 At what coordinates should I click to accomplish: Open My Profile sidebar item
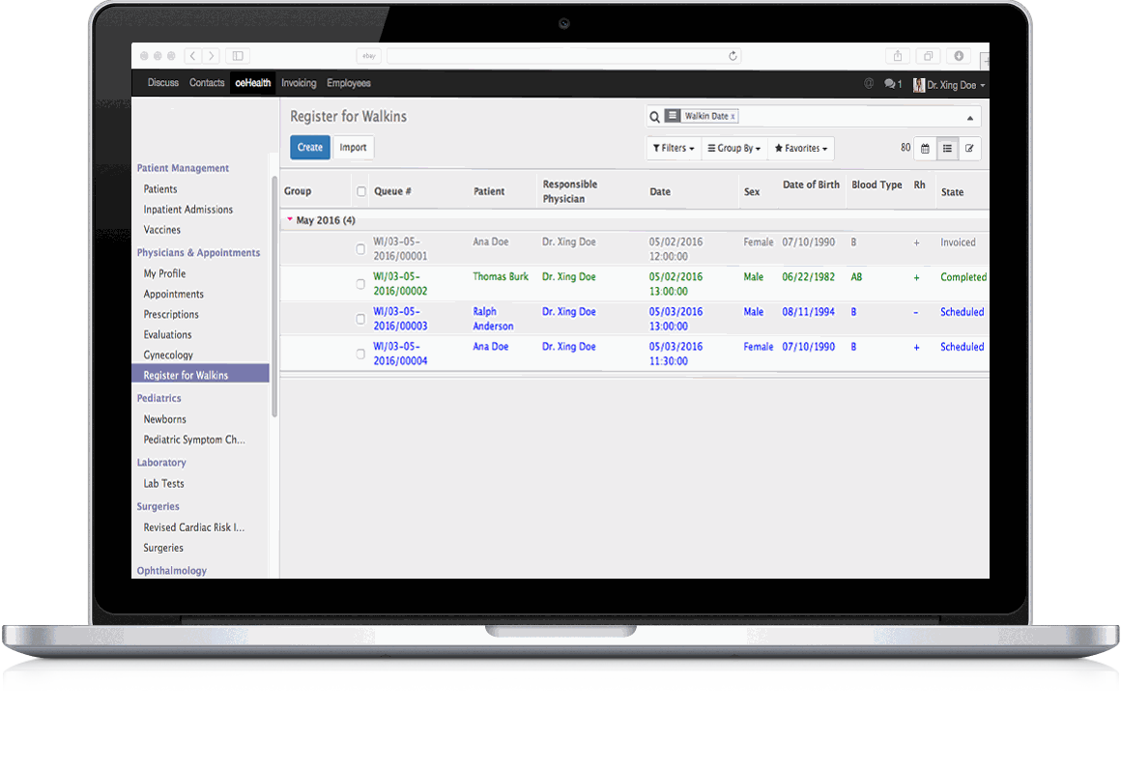click(x=164, y=273)
